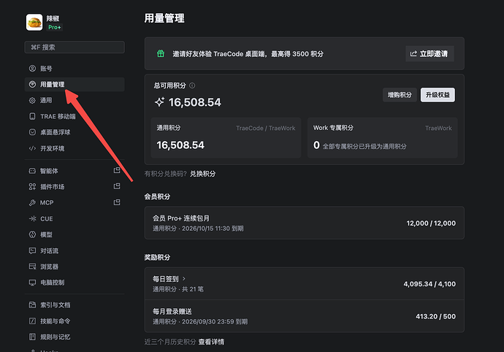Click info icon next to 总可用积分
Screen dimensions: 504x352
tap(192, 85)
